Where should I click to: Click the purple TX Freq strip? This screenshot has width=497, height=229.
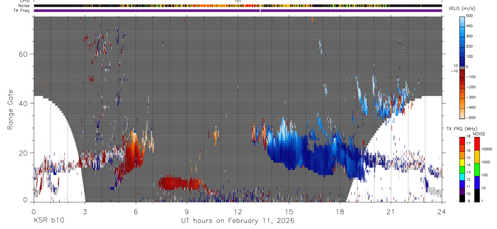click(238, 11)
